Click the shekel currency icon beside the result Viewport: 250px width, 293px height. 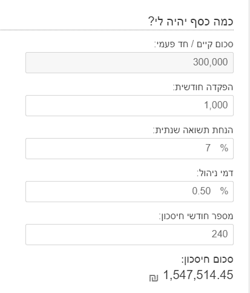click(154, 278)
